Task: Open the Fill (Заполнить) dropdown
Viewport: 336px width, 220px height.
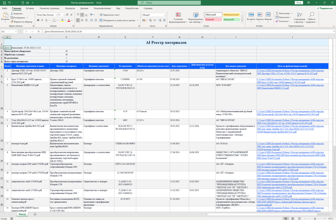Action: coord(283,17)
